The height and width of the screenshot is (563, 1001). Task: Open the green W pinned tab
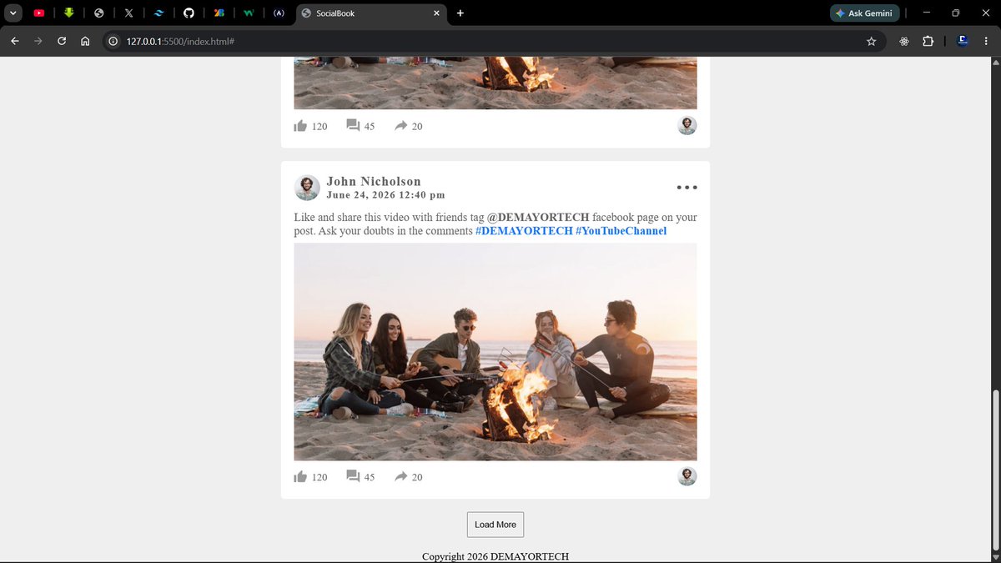(x=249, y=13)
